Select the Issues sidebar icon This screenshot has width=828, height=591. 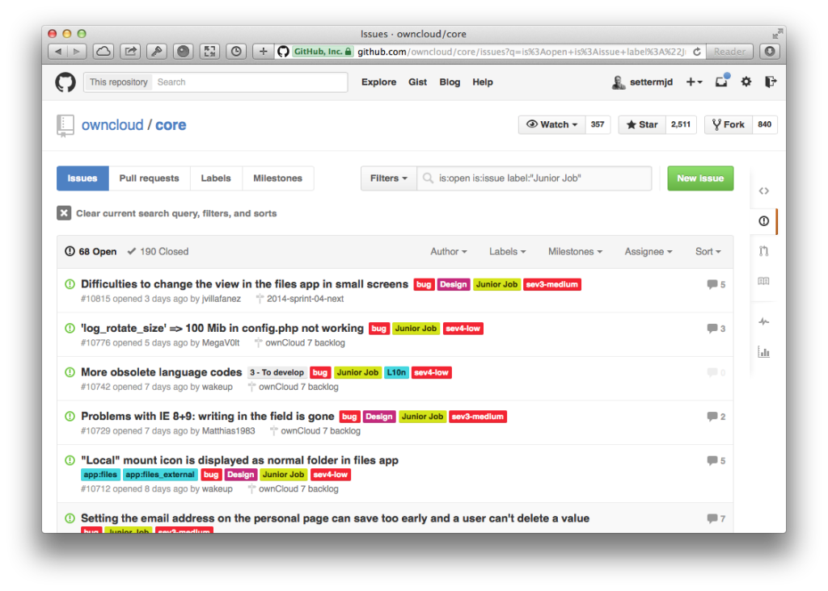763,221
